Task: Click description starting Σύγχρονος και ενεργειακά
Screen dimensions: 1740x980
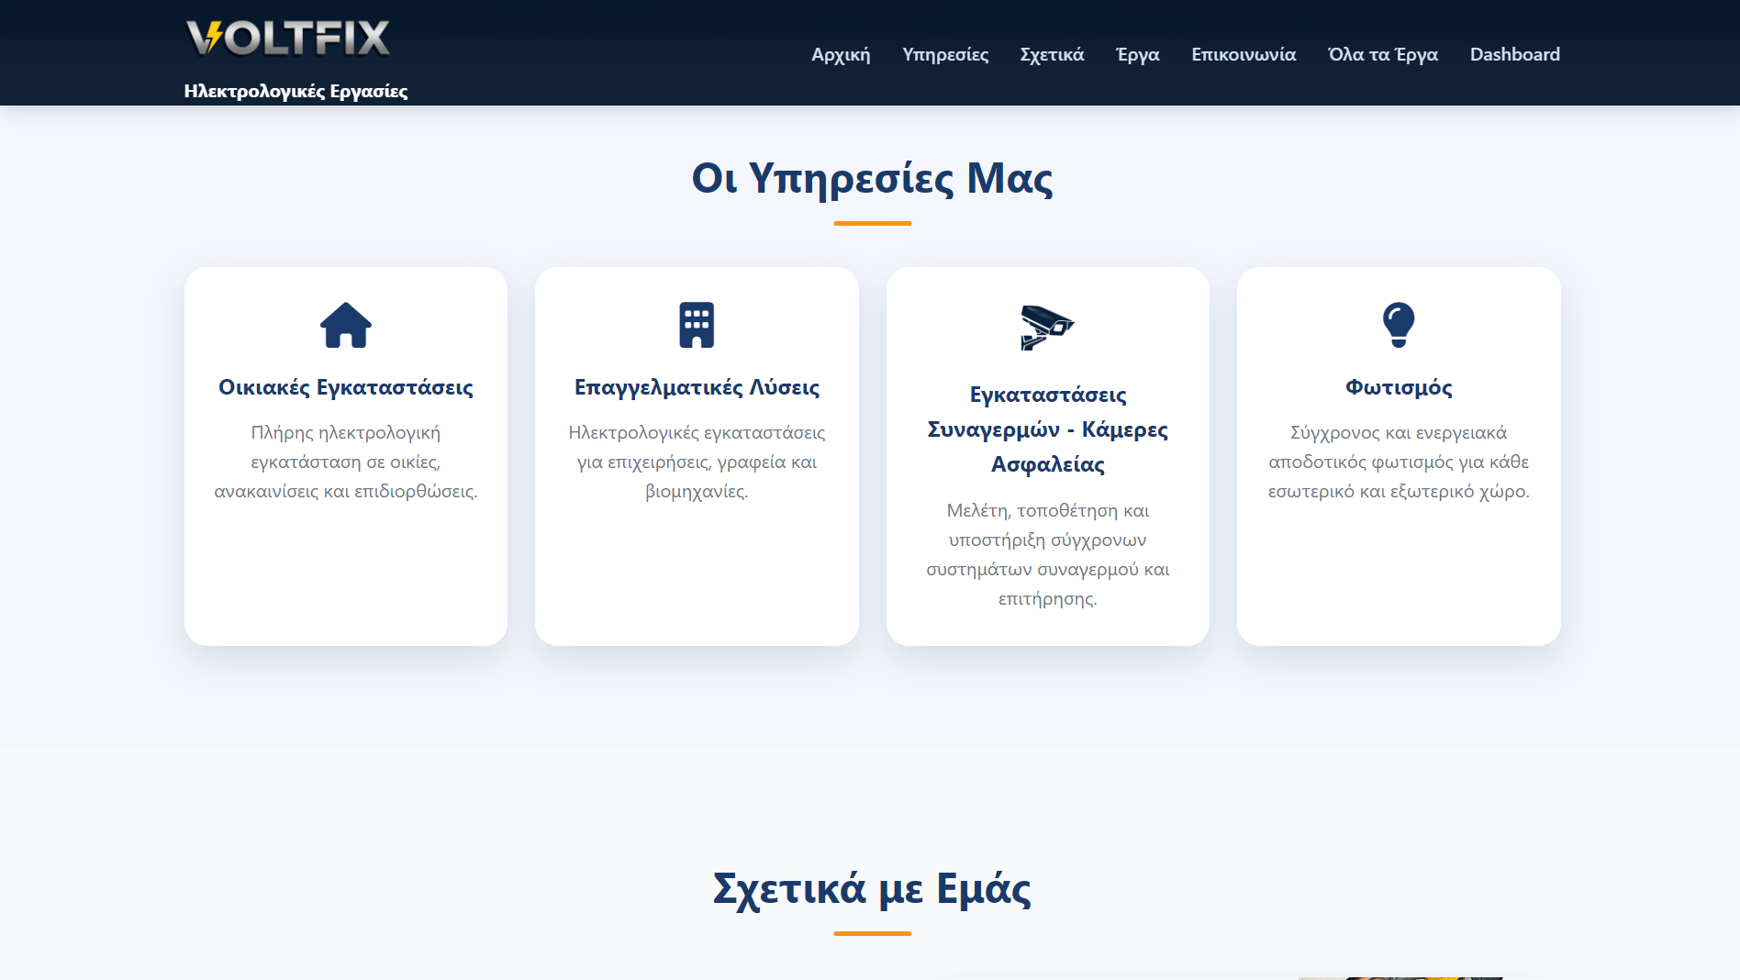Action: (1399, 462)
